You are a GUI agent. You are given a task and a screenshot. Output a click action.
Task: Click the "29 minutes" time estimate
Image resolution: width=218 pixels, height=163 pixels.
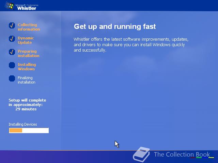coord(26,109)
